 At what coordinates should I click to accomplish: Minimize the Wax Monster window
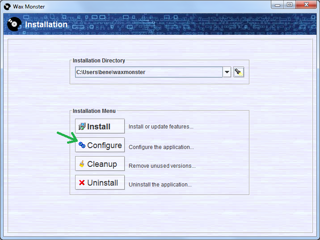click(x=278, y=5)
